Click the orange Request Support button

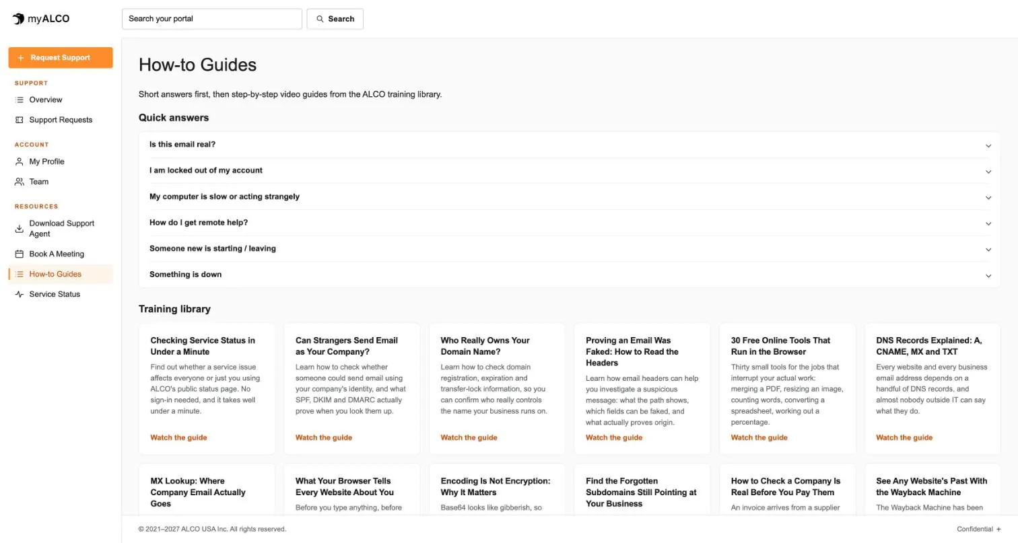click(61, 58)
